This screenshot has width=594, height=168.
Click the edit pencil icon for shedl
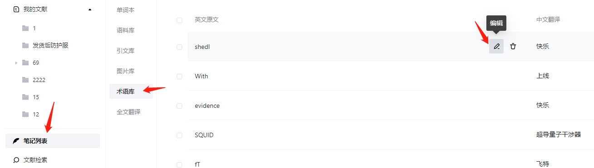click(x=496, y=46)
